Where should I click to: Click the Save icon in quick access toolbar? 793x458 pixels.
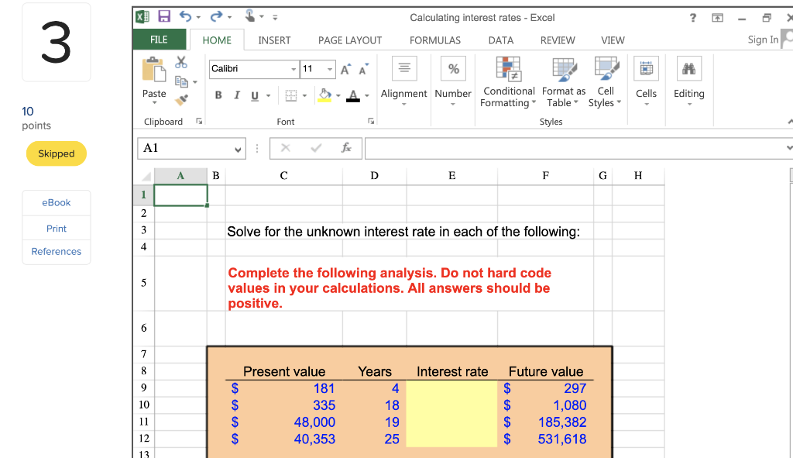(x=164, y=17)
